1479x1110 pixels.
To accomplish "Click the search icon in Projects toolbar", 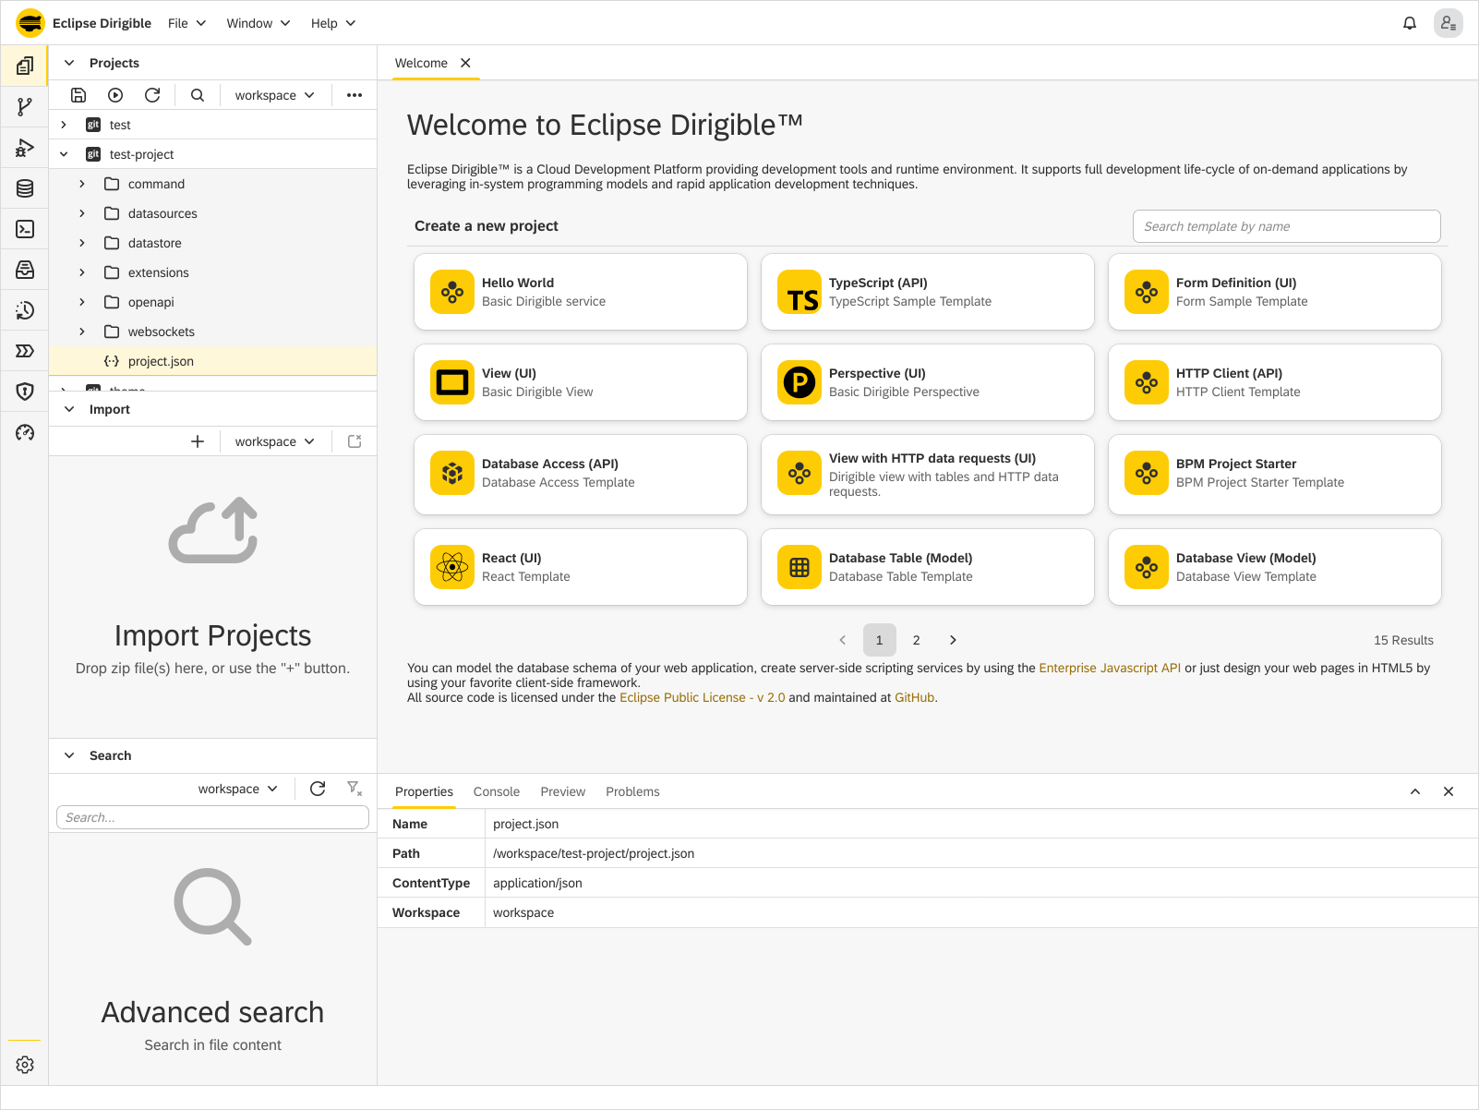I will coord(198,95).
